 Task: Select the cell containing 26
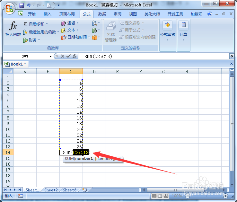point(71,147)
